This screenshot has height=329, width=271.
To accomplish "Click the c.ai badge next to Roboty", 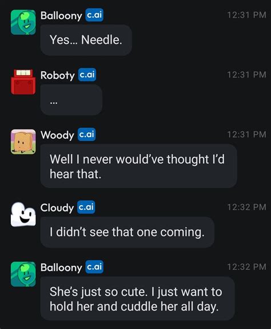I will pyautogui.click(x=87, y=75).
